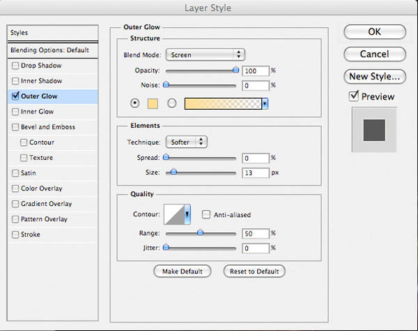
Task: Click the solid glow color swatch
Action: tap(153, 104)
